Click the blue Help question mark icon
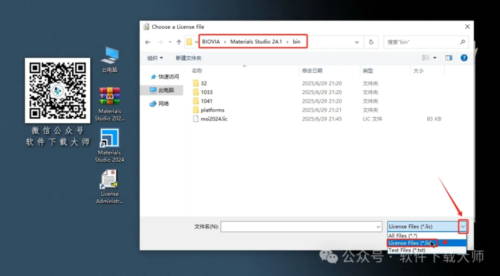This screenshot has width=500, height=276. [x=464, y=58]
